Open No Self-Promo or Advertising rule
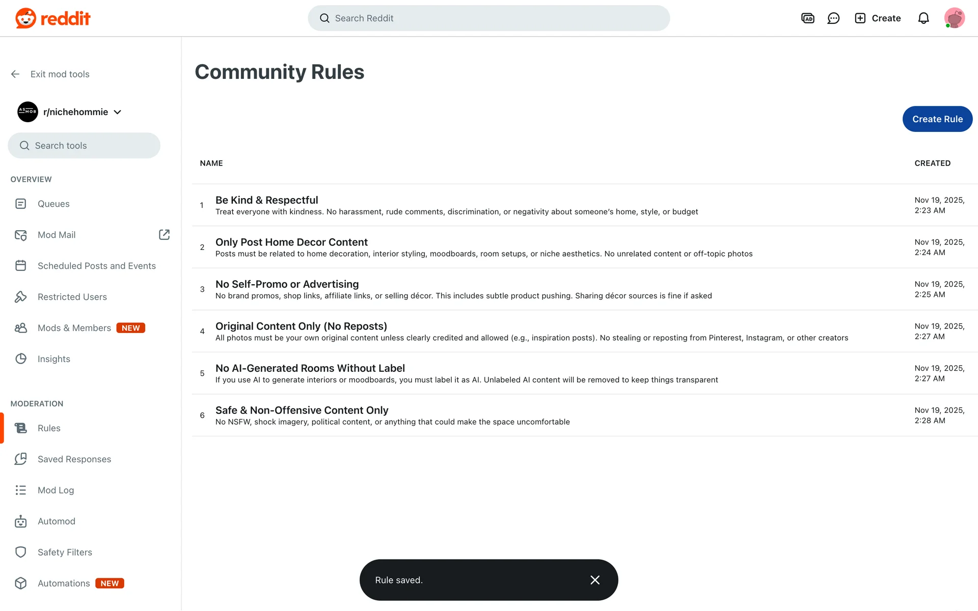Image resolution: width=978 pixels, height=611 pixels. tap(287, 284)
